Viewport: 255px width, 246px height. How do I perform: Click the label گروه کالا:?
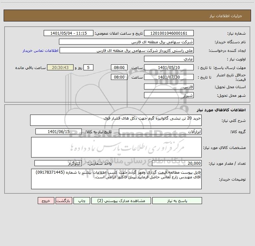238,132
